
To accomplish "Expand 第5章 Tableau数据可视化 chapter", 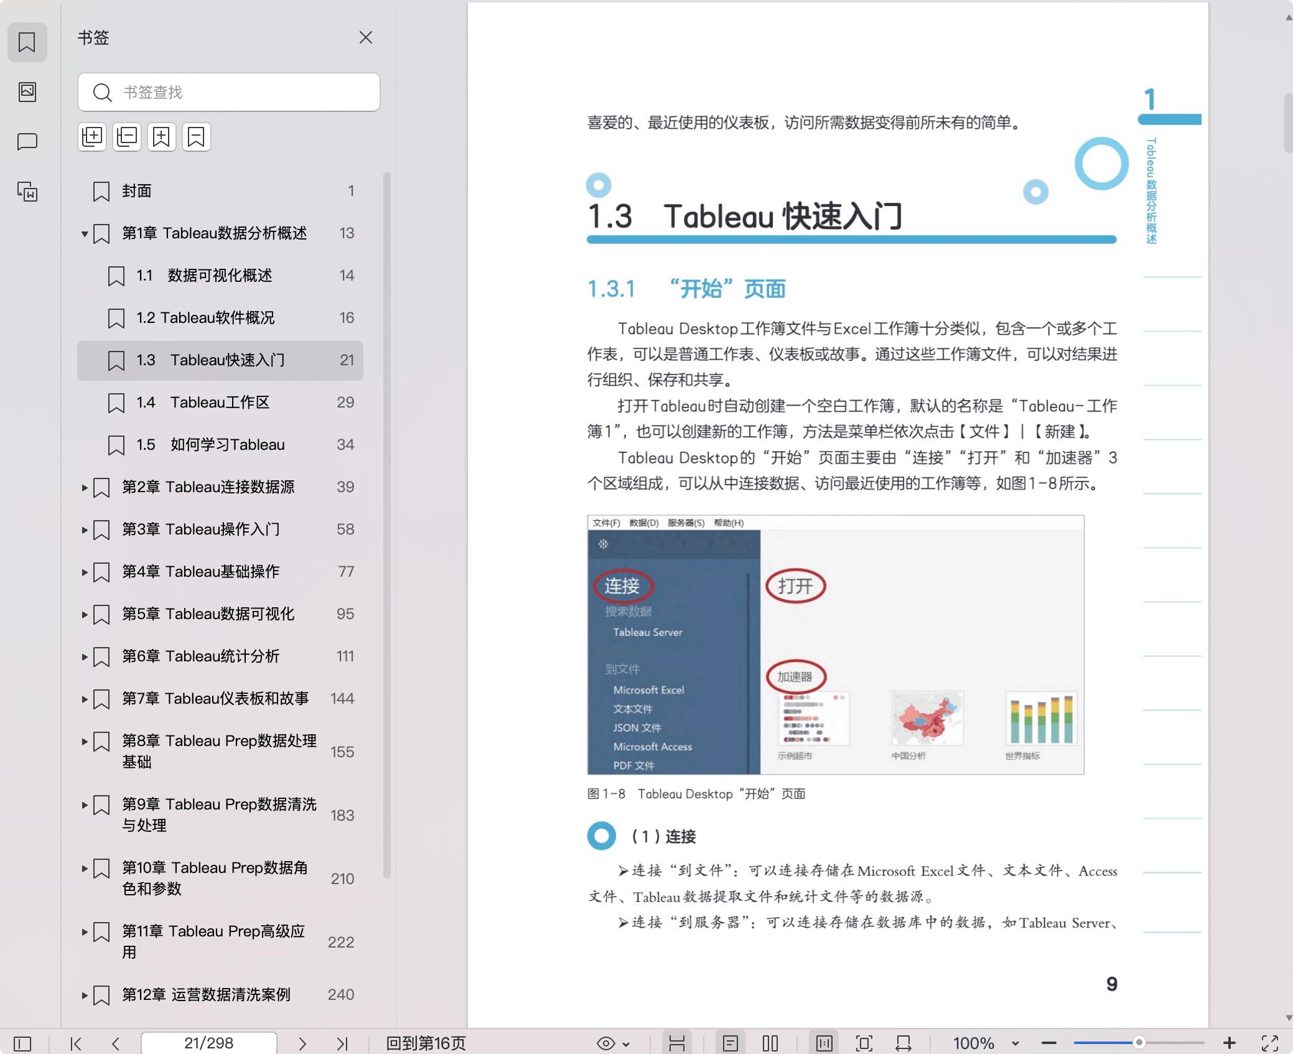I will 84,614.
